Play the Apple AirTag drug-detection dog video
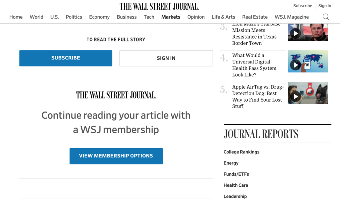Image resolution: width=340 pixels, height=203 pixels. click(295, 97)
